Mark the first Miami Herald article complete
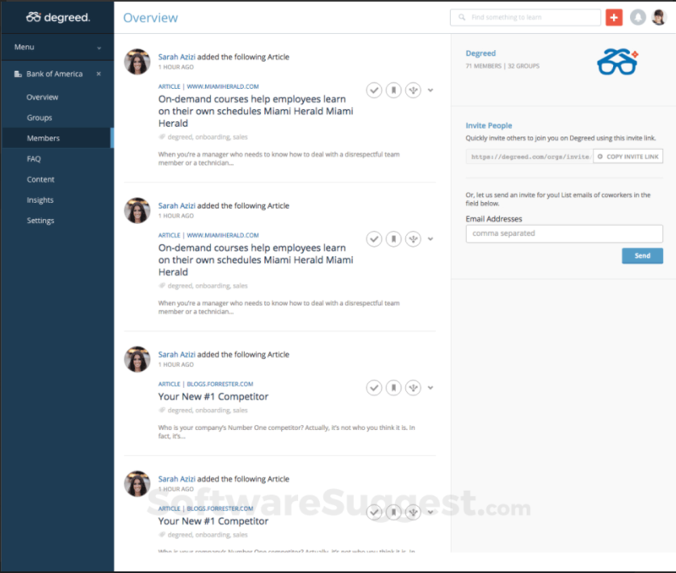Viewport: 676px width, 573px height. (374, 91)
